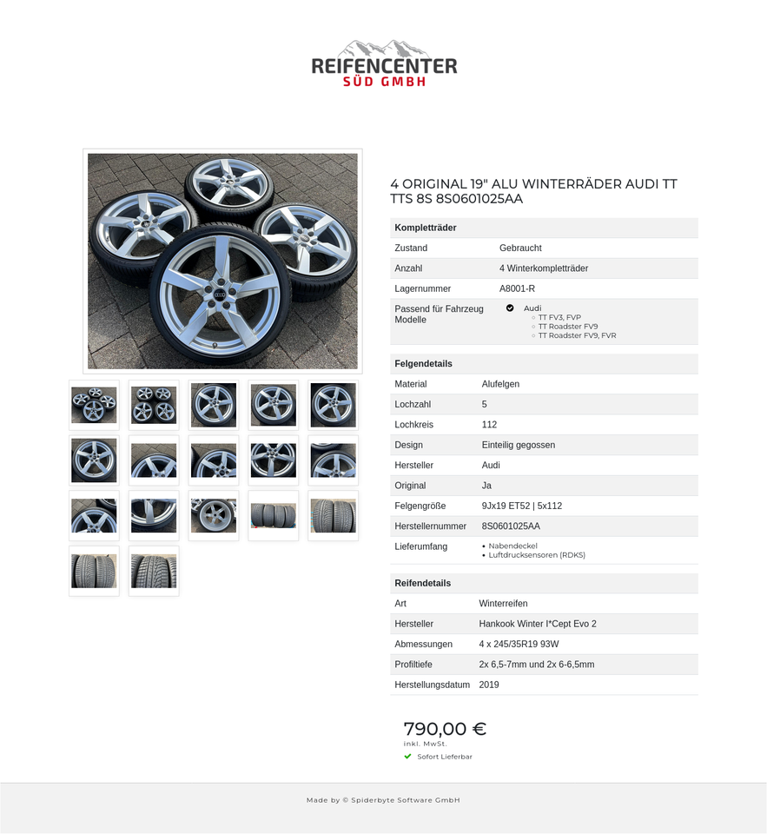The image size is (767, 834).
Task: Open thumbnail showing four tires standing in row
Action: click(273, 515)
